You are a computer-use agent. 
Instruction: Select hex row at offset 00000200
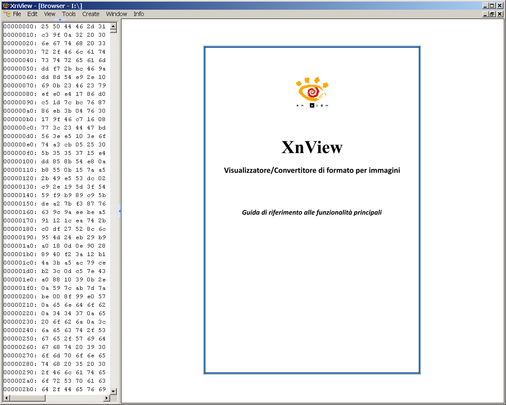[55, 296]
